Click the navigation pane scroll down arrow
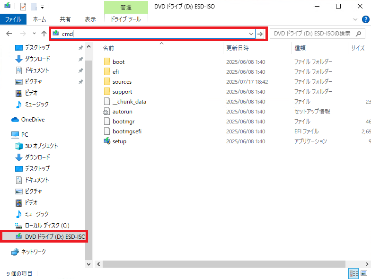The width and height of the screenshot is (371, 279). click(x=89, y=264)
